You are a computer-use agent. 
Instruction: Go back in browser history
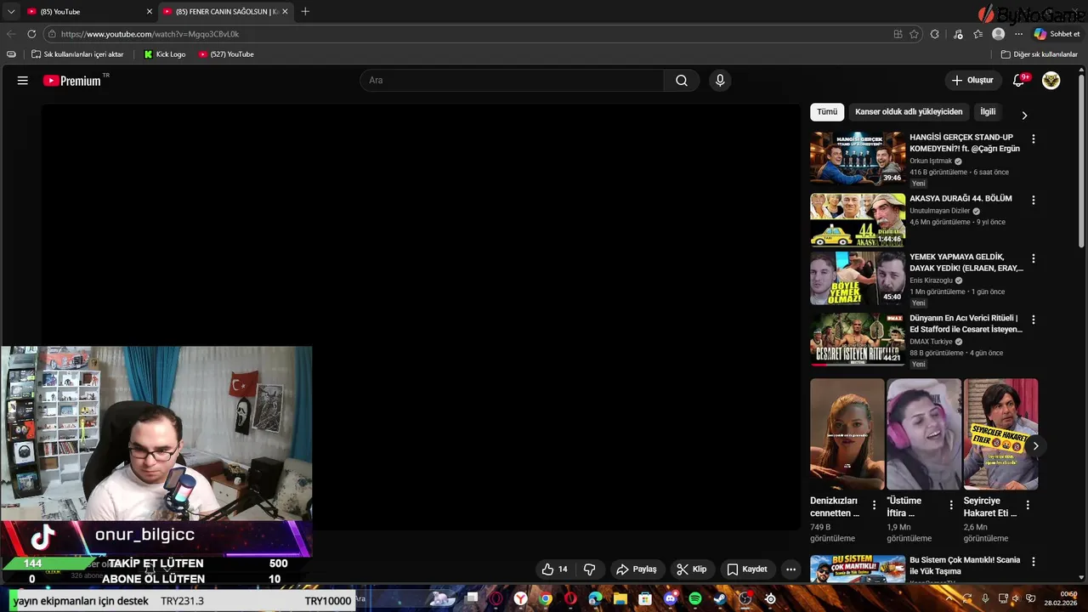[x=11, y=34]
